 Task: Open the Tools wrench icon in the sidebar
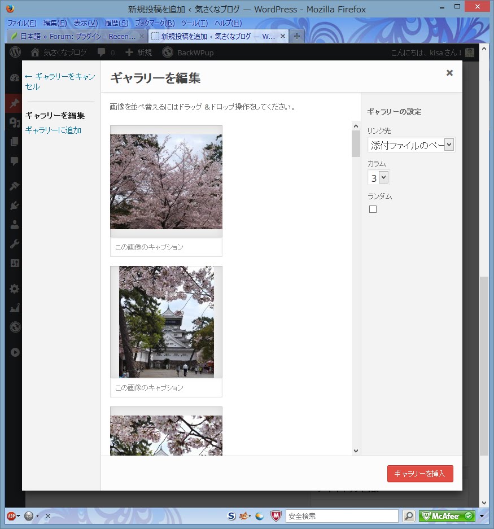point(15,243)
